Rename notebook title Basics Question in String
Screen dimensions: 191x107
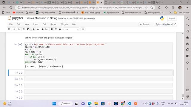pyautogui.click(x=41, y=18)
